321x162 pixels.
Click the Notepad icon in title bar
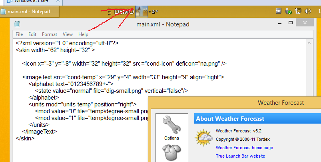tap(17, 24)
